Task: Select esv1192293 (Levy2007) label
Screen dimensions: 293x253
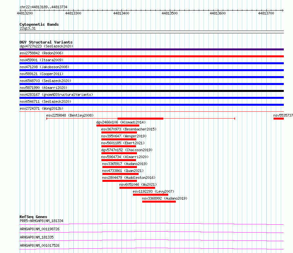Action: tap(153, 191)
